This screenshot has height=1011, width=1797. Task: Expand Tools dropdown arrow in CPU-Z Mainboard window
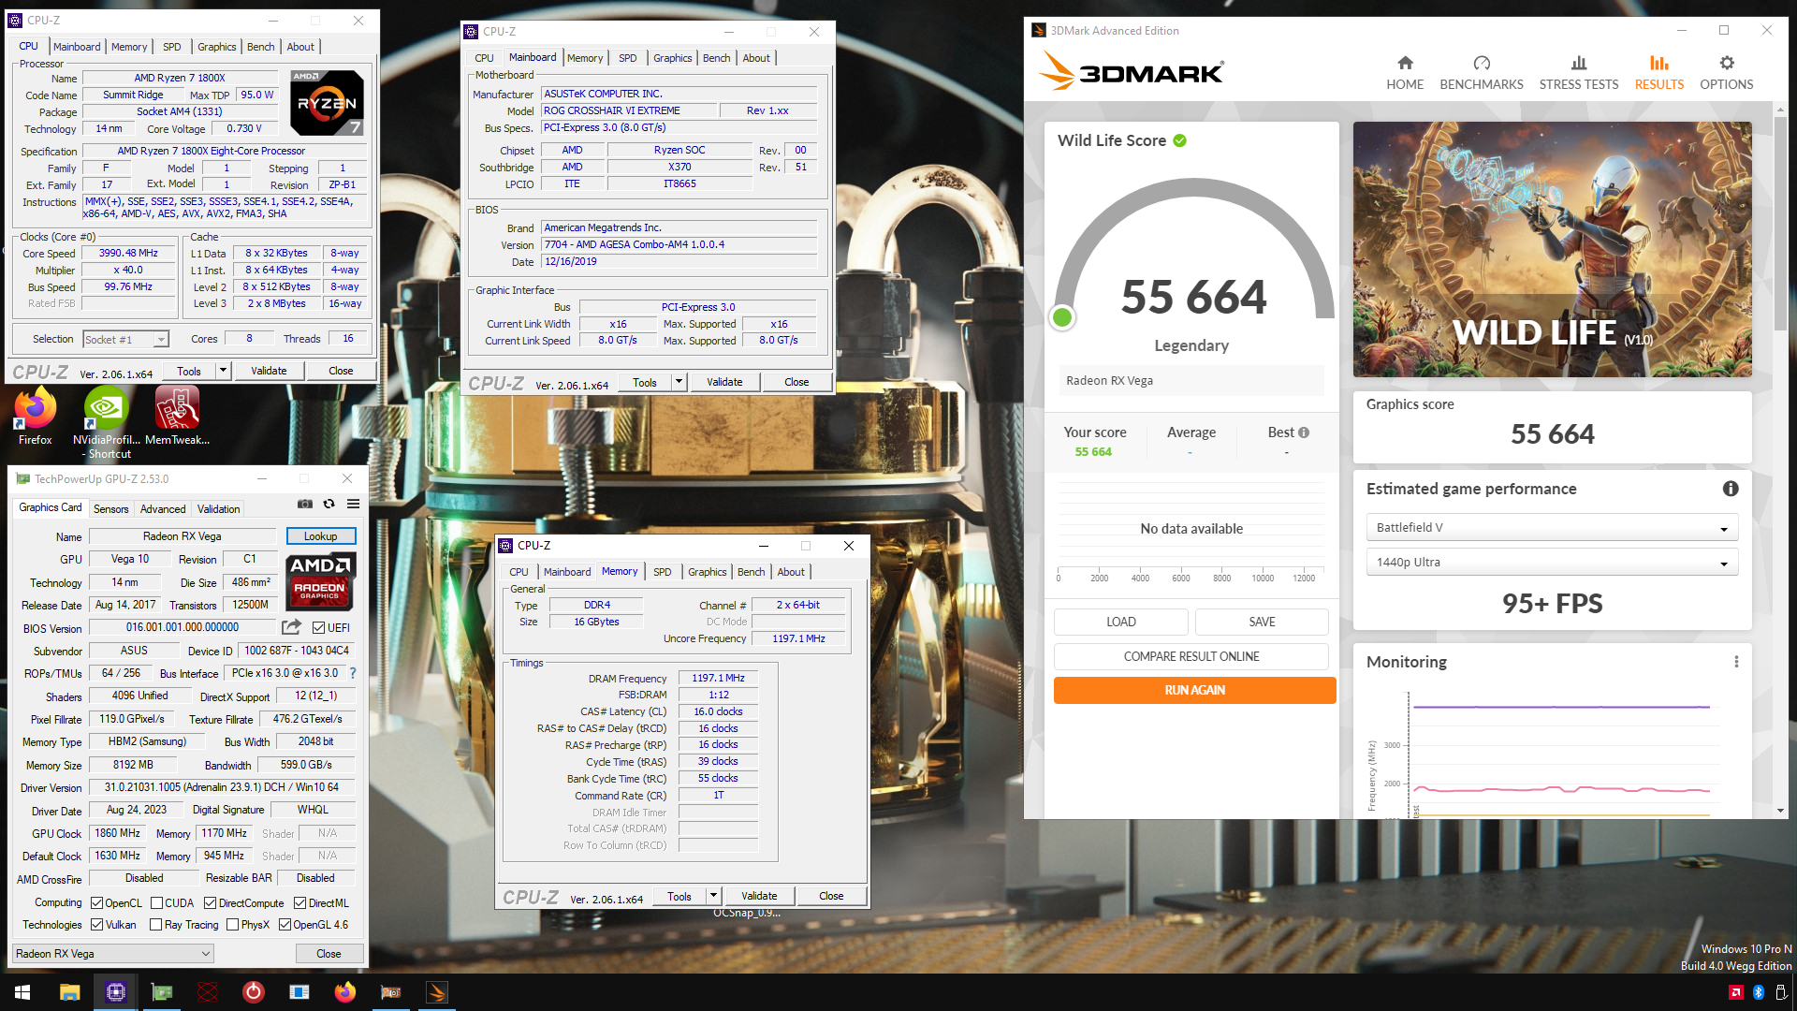tap(679, 382)
